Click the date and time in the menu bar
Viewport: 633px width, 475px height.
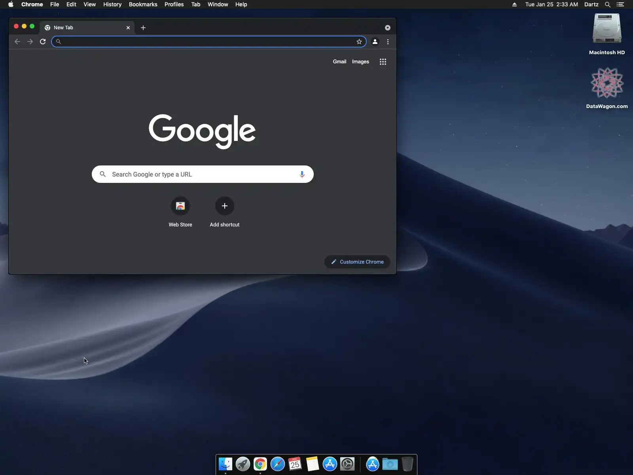[552, 4]
